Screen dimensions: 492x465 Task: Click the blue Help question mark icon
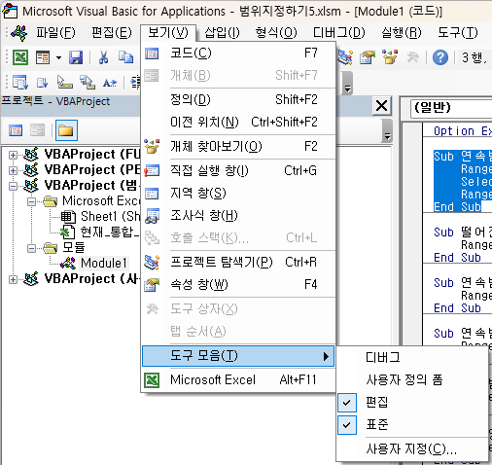click(x=440, y=57)
